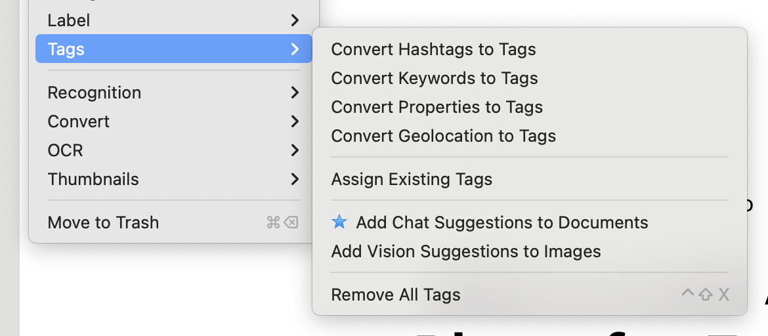Click the chevron next to Label
Viewport: 768px width, 336px height.
pyautogui.click(x=295, y=20)
